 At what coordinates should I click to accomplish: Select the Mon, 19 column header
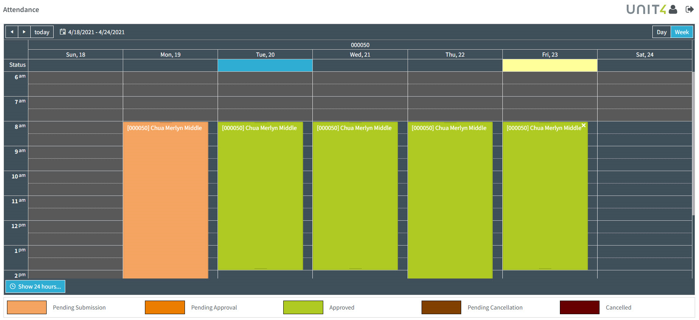pyautogui.click(x=171, y=55)
